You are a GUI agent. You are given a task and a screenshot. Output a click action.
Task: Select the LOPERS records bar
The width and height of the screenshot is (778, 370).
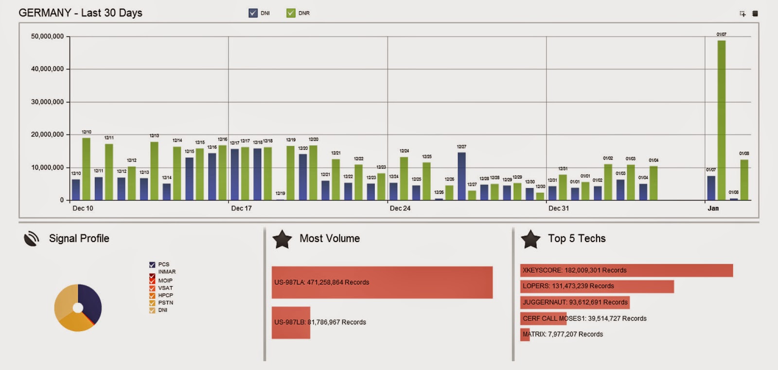coord(597,286)
